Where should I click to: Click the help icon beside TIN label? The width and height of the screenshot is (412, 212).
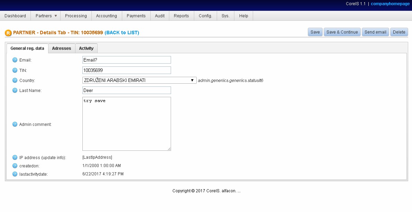pyautogui.click(x=15, y=70)
